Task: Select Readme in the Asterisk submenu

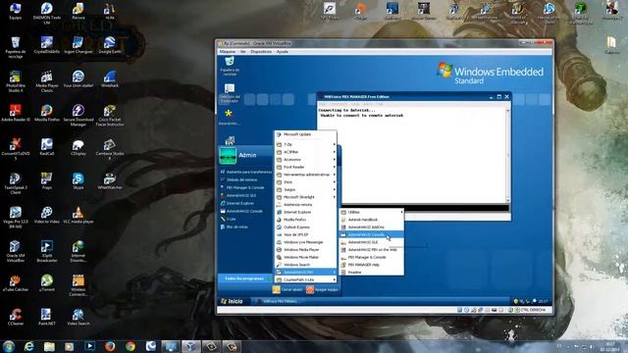Action: pyautogui.click(x=372, y=273)
